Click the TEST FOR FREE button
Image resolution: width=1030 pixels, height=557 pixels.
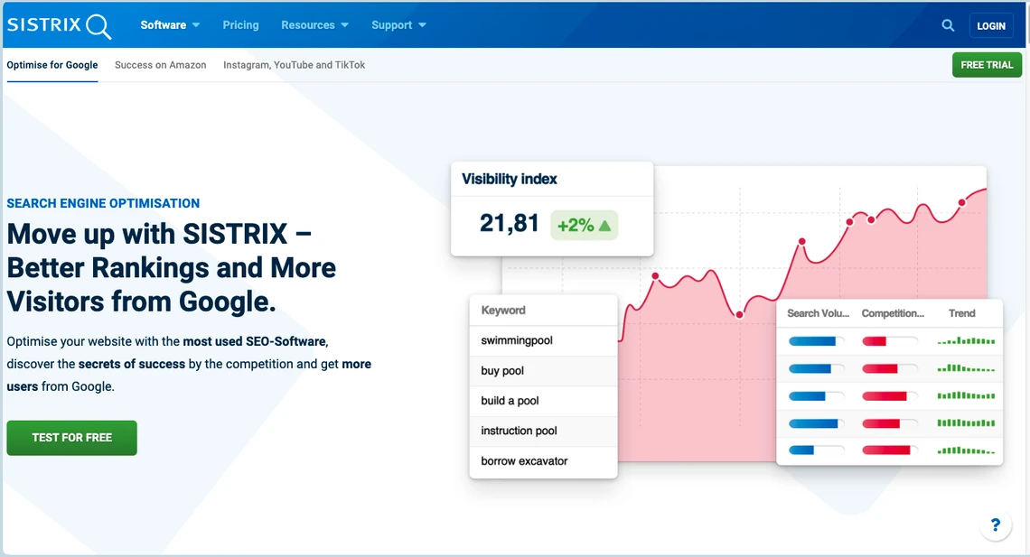pyautogui.click(x=72, y=438)
